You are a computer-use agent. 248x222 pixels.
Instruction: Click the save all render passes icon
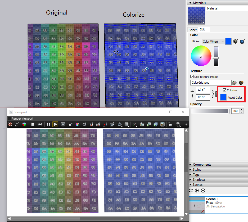156,125
